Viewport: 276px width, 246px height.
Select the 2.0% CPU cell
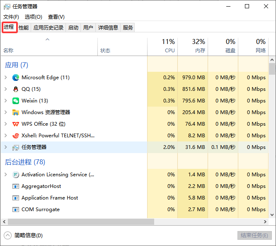[162, 147]
